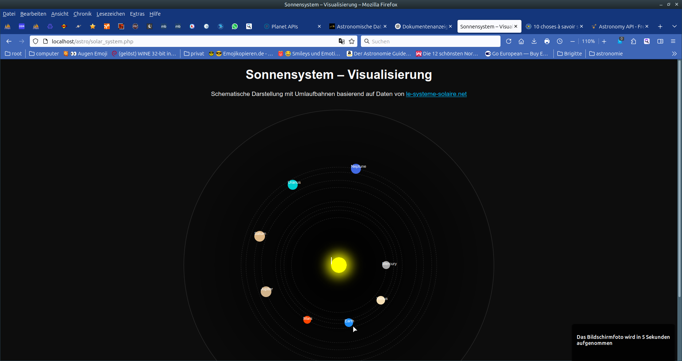
Task: Open site information page icon
Action: pos(45,41)
